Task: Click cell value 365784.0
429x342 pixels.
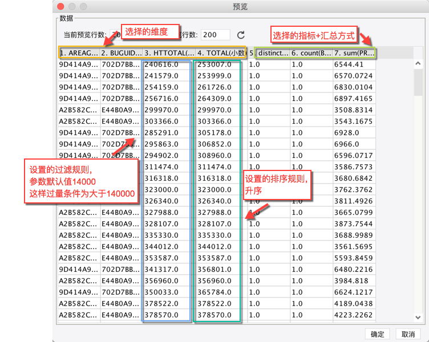Action: 214,292
